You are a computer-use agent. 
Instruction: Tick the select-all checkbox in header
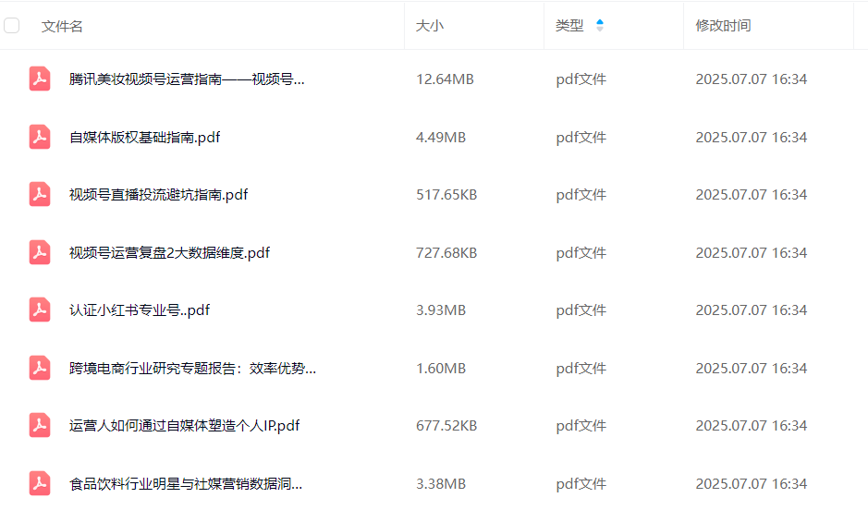[x=12, y=26]
